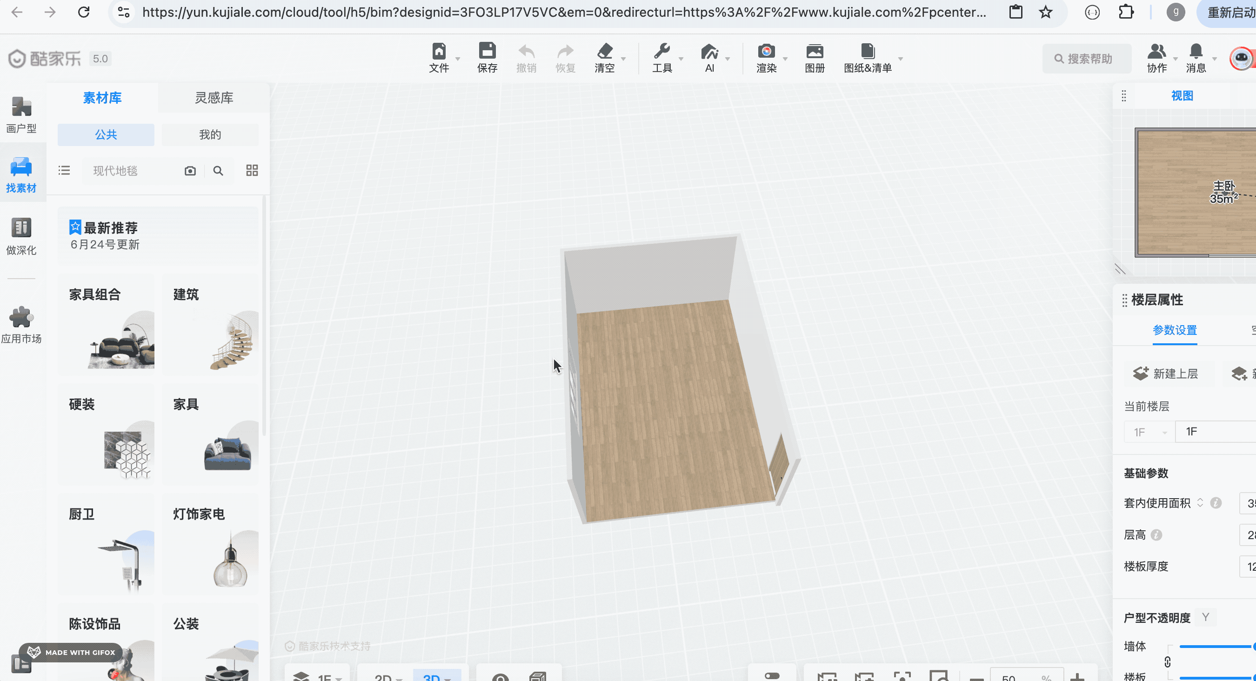Screen dimensions: 1256x681
Task: Expand the 文件 dropdown arrow
Action: point(457,59)
